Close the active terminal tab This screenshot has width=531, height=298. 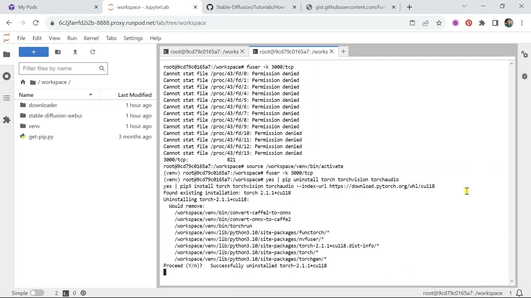pyautogui.click(x=331, y=52)
